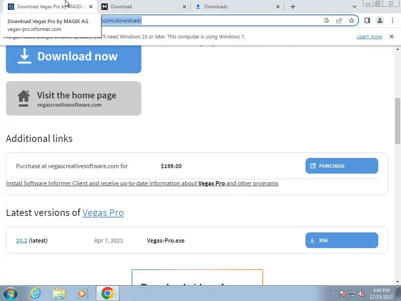Launch Internet Explorer from the taskbar
The height and width of the screenshot is (301, 401).
pyautogui.click(x=35, y=293)
